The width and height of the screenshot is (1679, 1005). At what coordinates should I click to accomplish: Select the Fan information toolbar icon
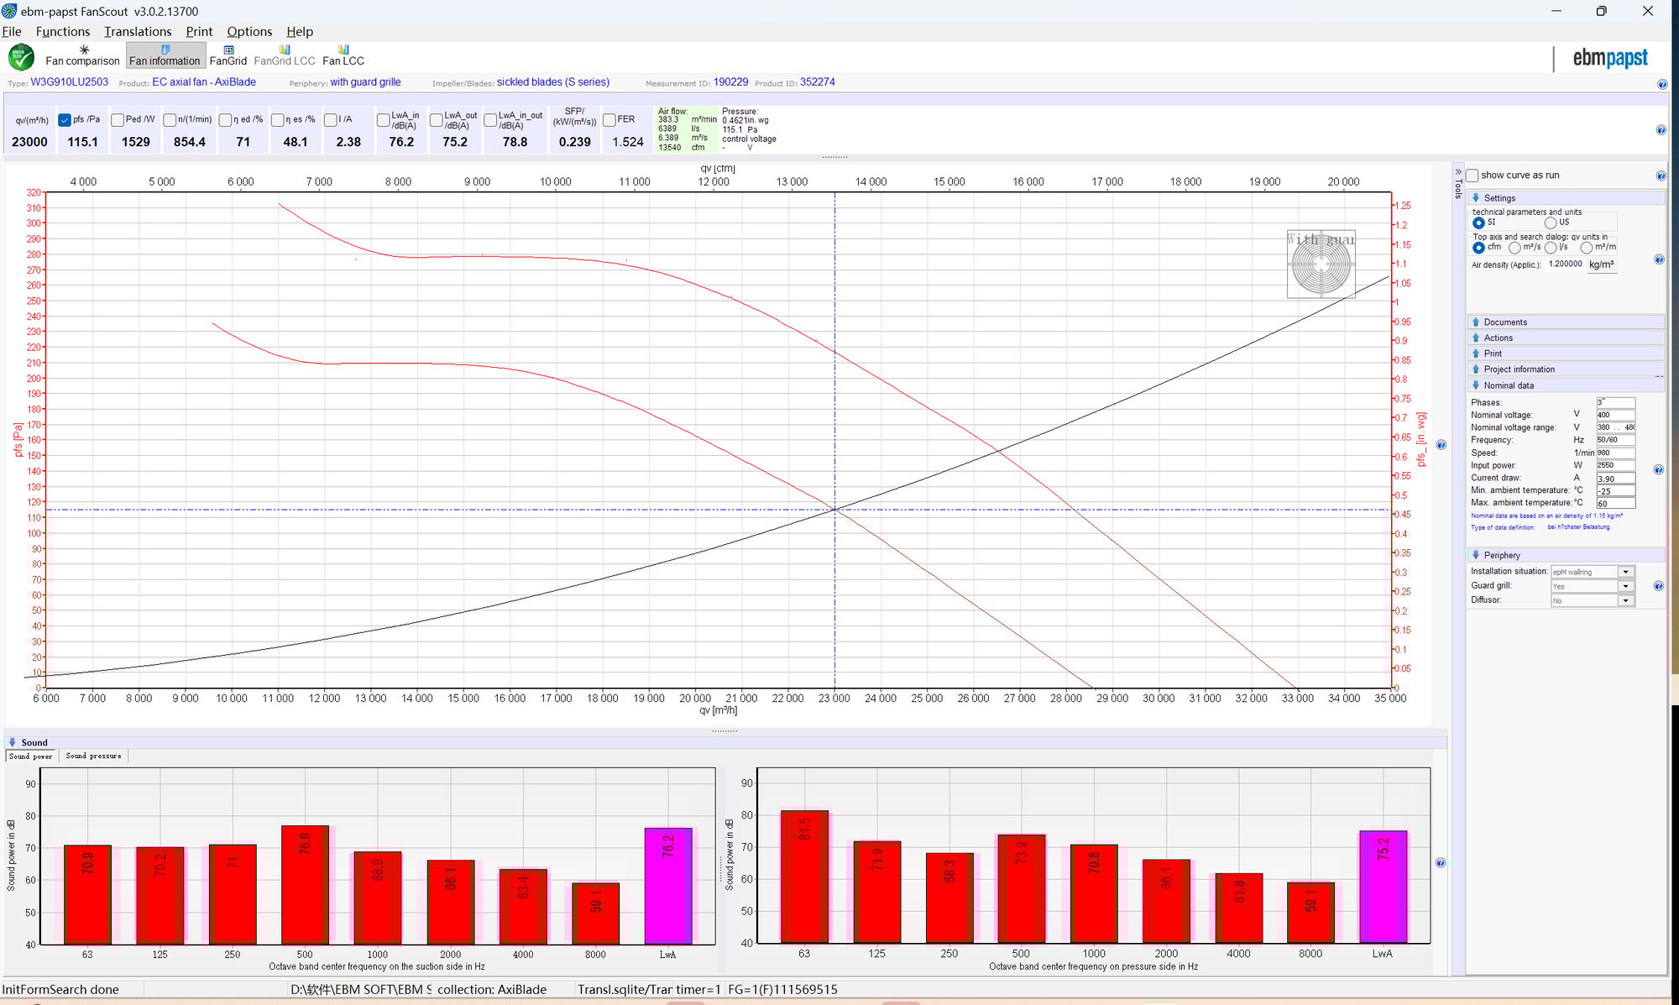click(165, 55)
